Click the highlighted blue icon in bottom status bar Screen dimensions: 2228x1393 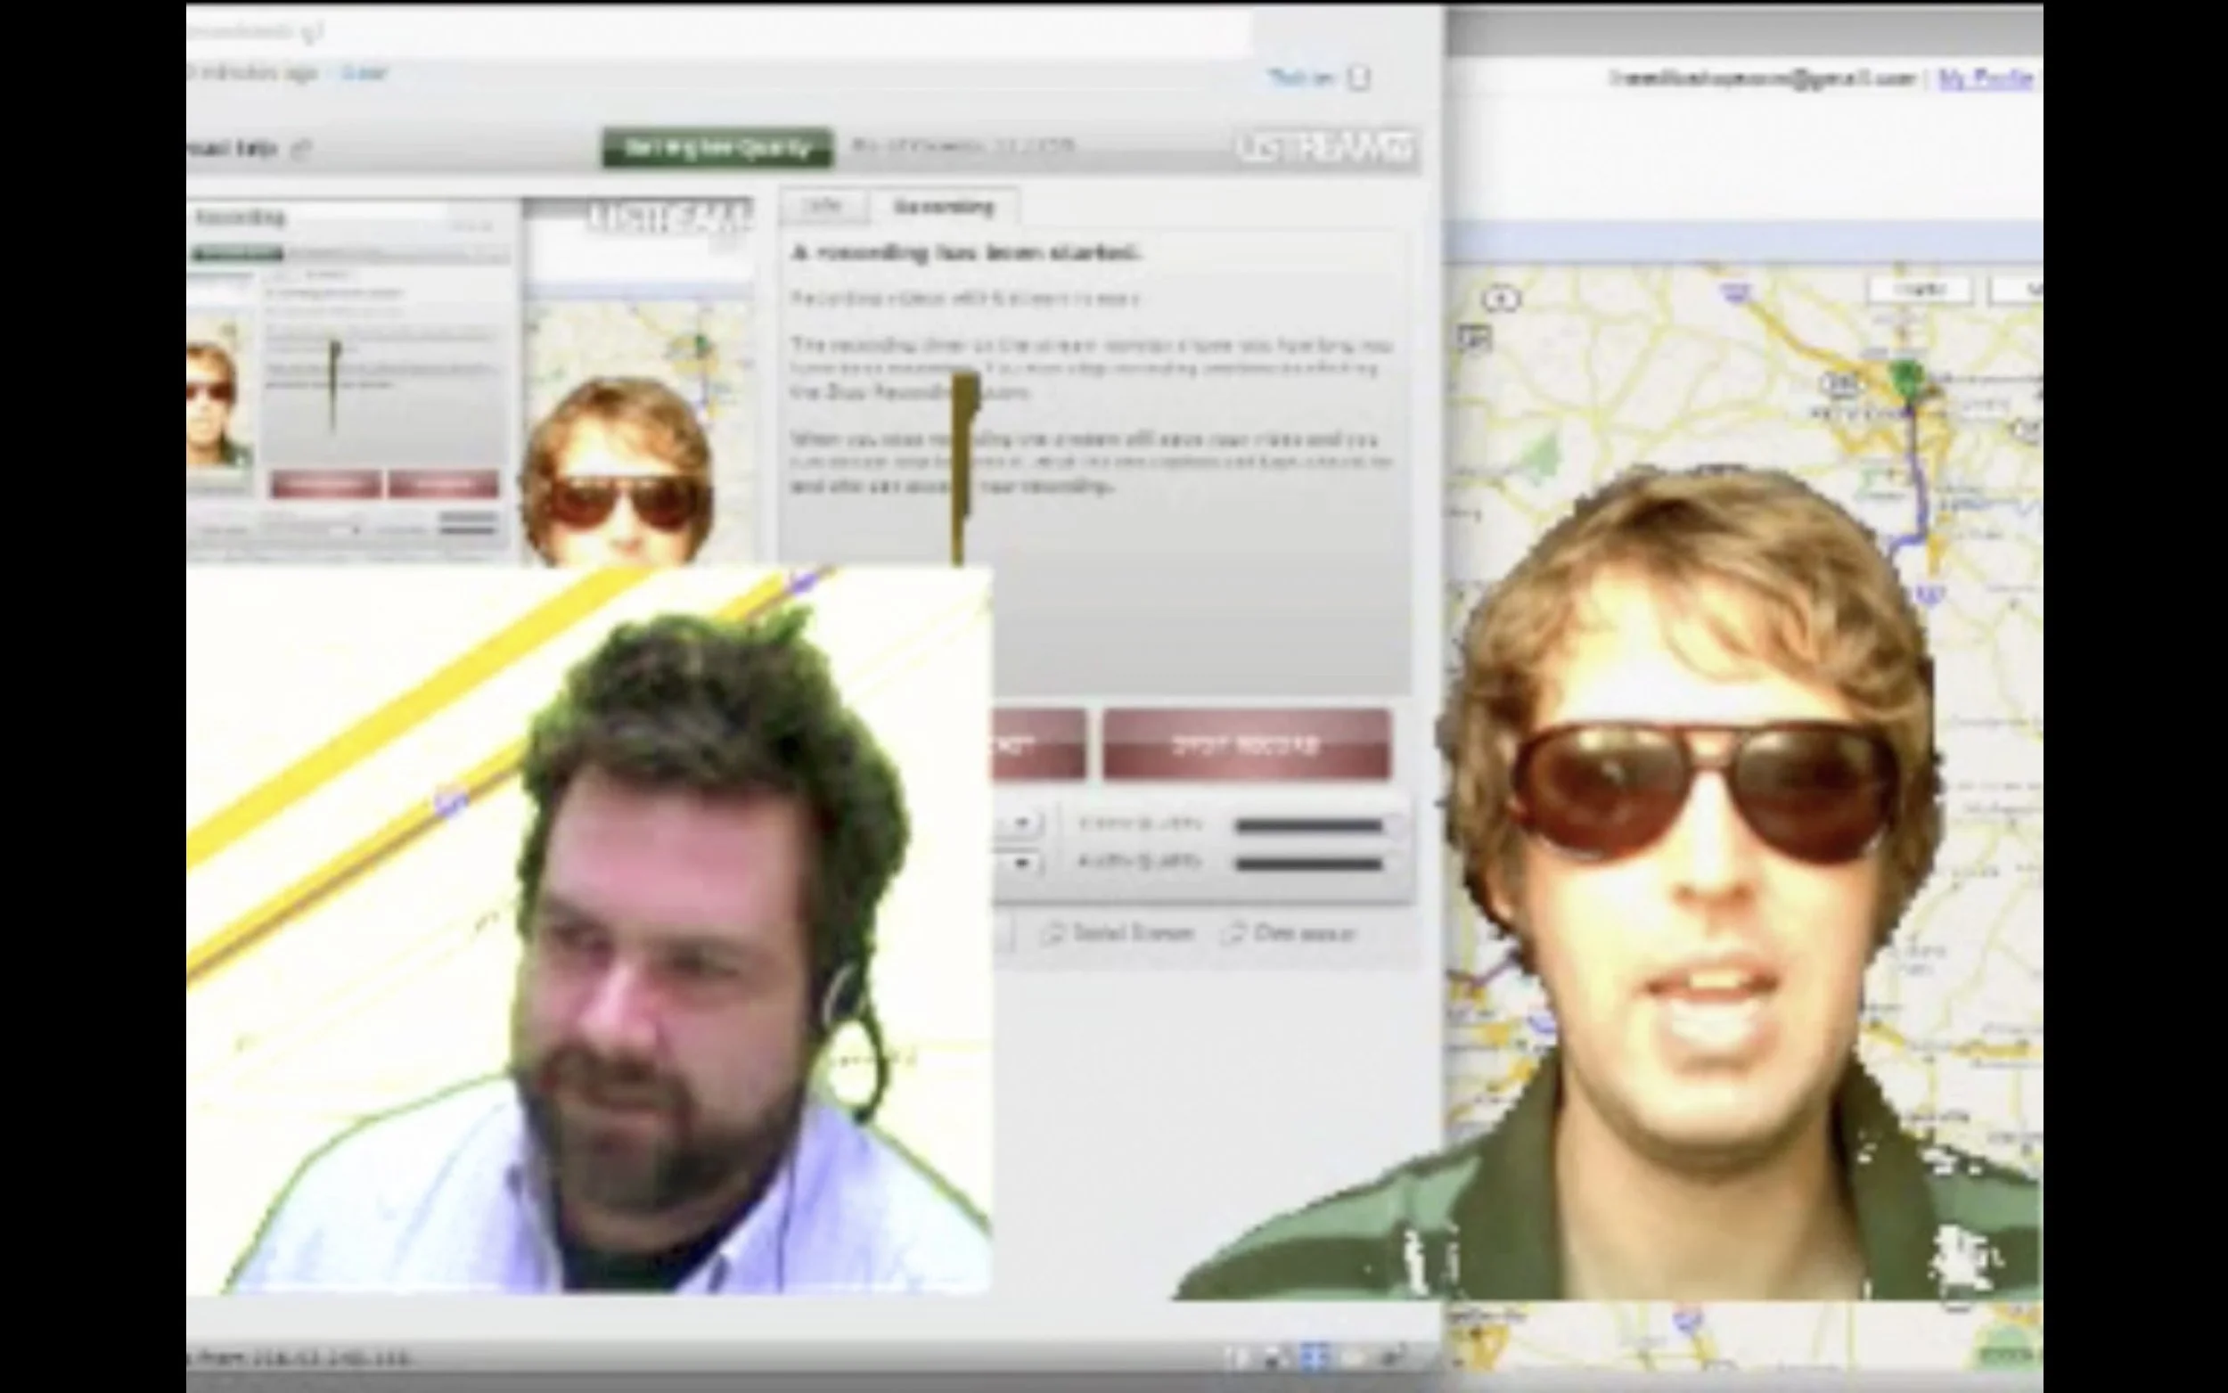coord(1315,1356)
